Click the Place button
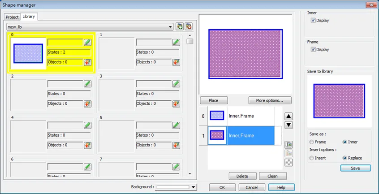This screenshot has width=379, height=194. [214, 100]
